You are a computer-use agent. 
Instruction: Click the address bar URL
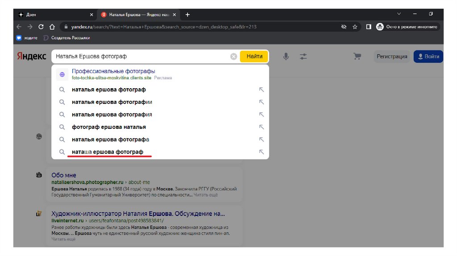point(164,27)
